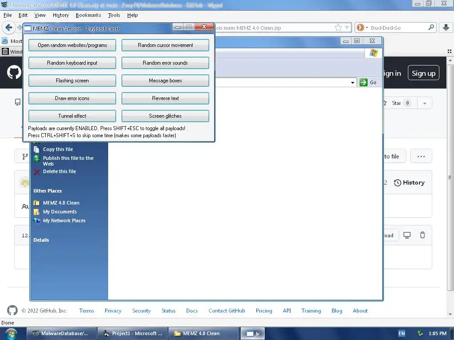
Task: Expand the Details section in Explorer
Action: [41, 240]
